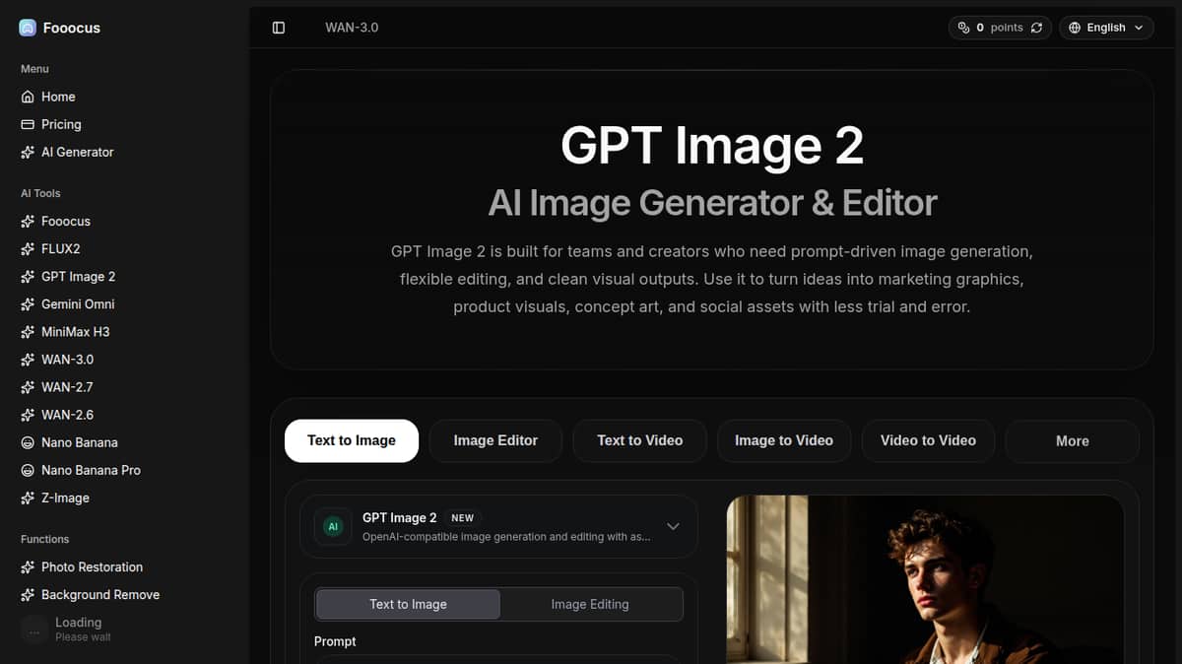Click the portrait sample image

[925, 579]
